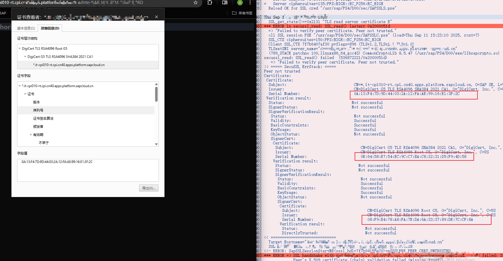Screen dimensions: 503x261
Task: Click the root *.it-cpi010-rt entry in fields tree
Action: pos(58,86)
